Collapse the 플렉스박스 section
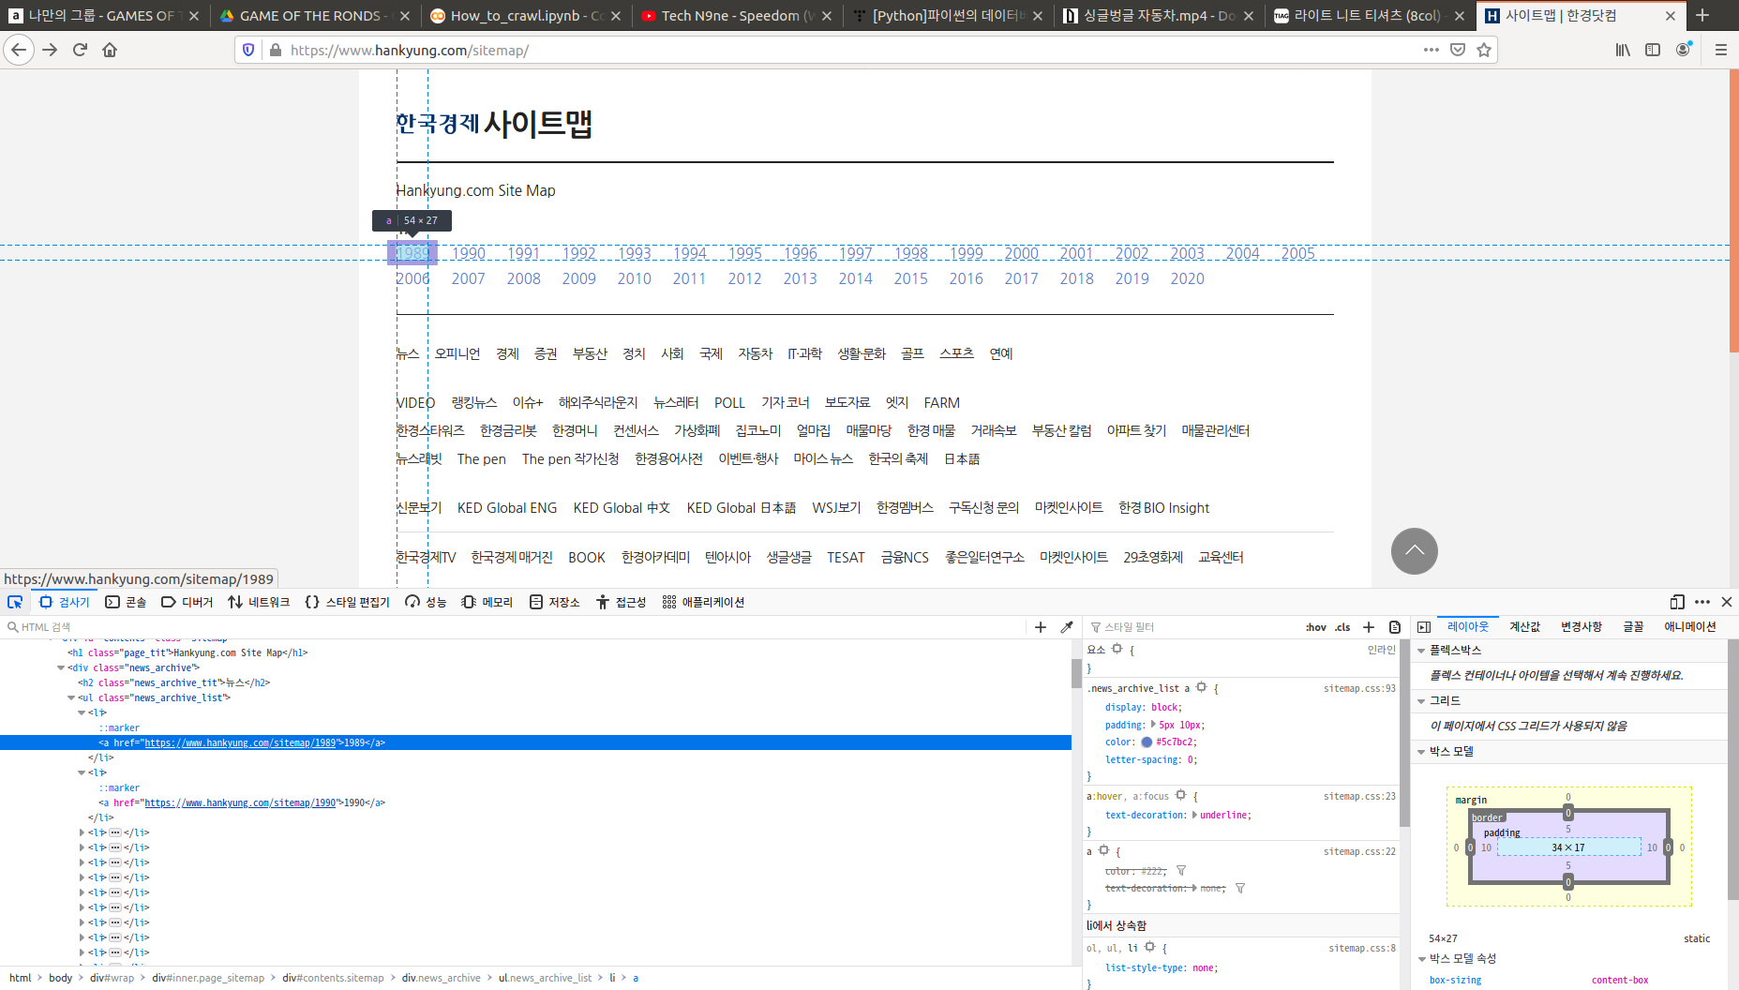This screenshot has width=1739, height=990. (x=1421, y=651)
